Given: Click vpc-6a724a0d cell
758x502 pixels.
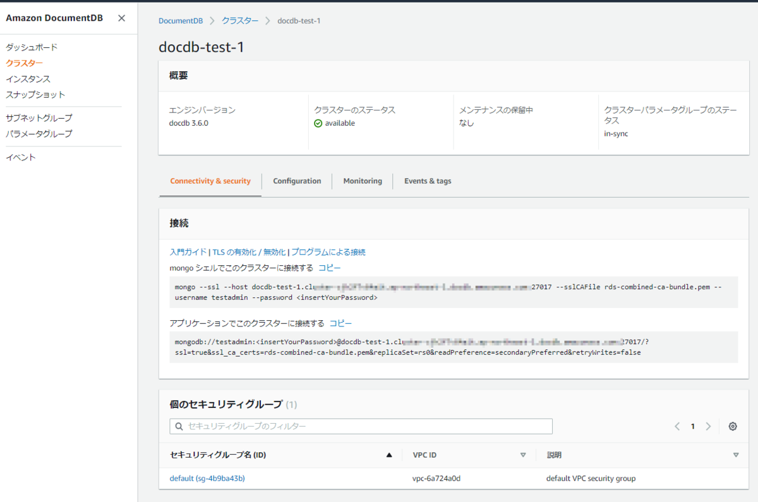Looking at the screenshot, I should [436, 479].
